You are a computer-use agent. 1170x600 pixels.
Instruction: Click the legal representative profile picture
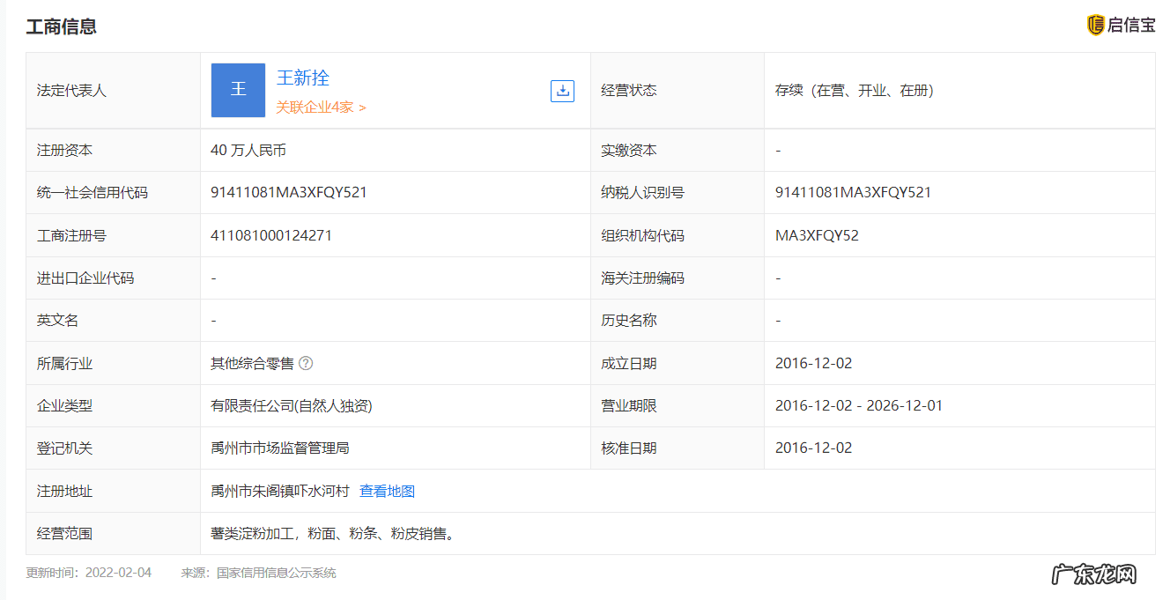point(238,89)
